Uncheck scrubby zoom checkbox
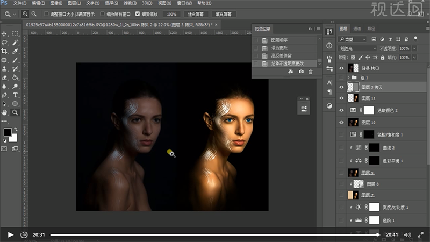This screenshot has width=430, height=242. (138, 14)
